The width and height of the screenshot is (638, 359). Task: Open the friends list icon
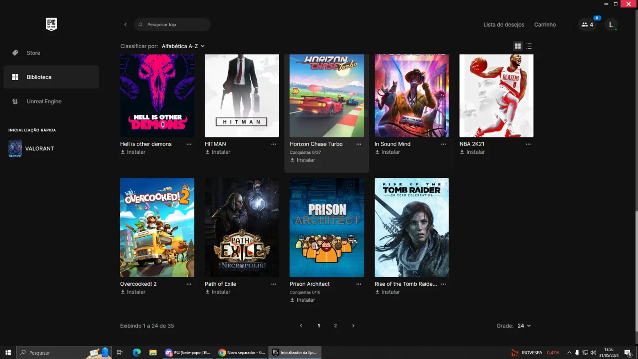pyautogui.click(x=587, y=25)
